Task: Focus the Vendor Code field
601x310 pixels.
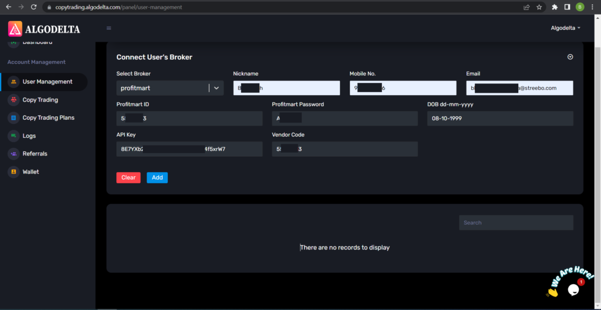Action: tap(345, 149)
